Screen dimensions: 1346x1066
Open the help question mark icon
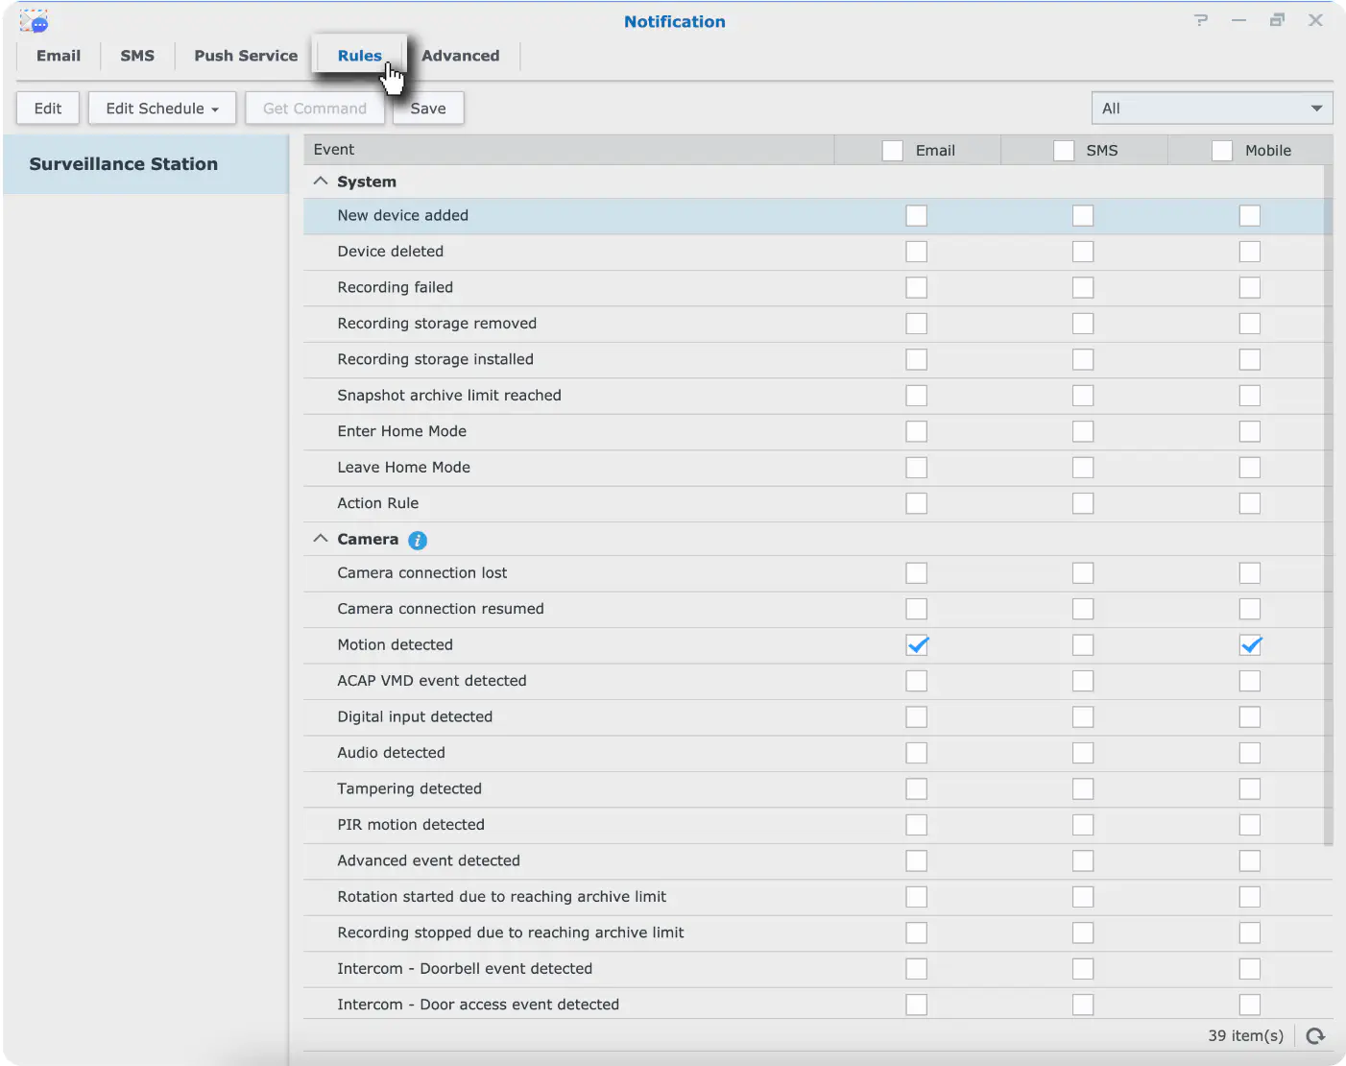coord(1200,20)
